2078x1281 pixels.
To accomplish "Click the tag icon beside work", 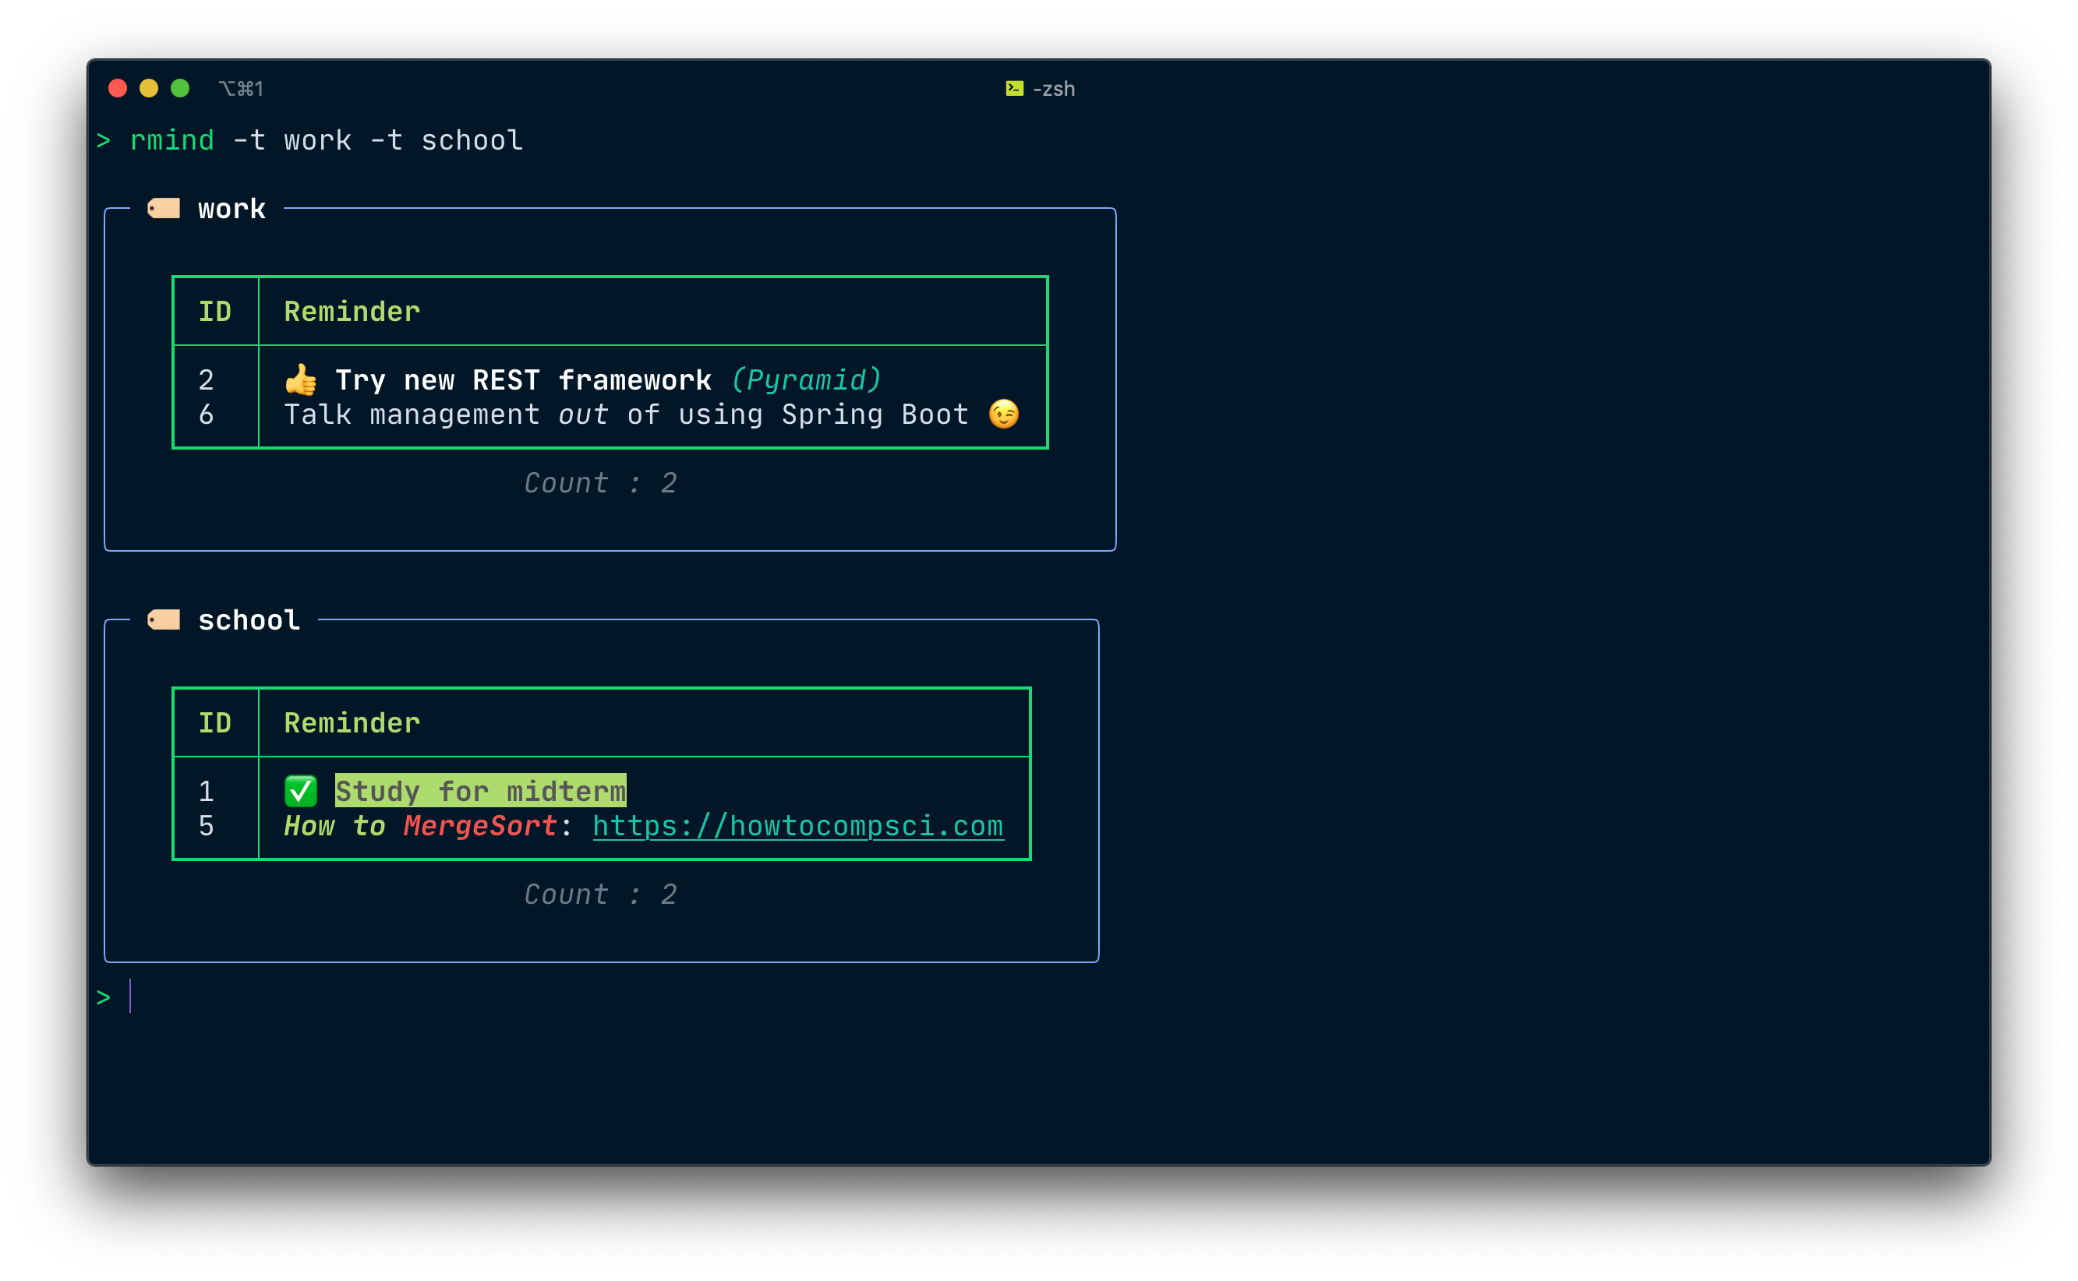I will click(164, 208).
